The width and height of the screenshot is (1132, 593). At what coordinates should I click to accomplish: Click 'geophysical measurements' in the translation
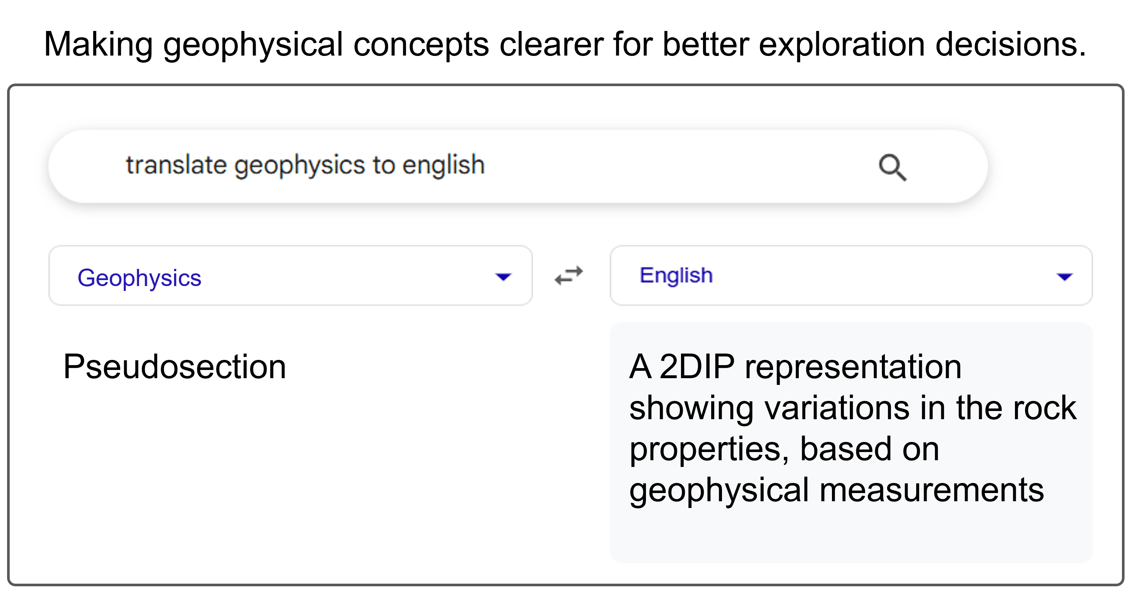point(837,491)
